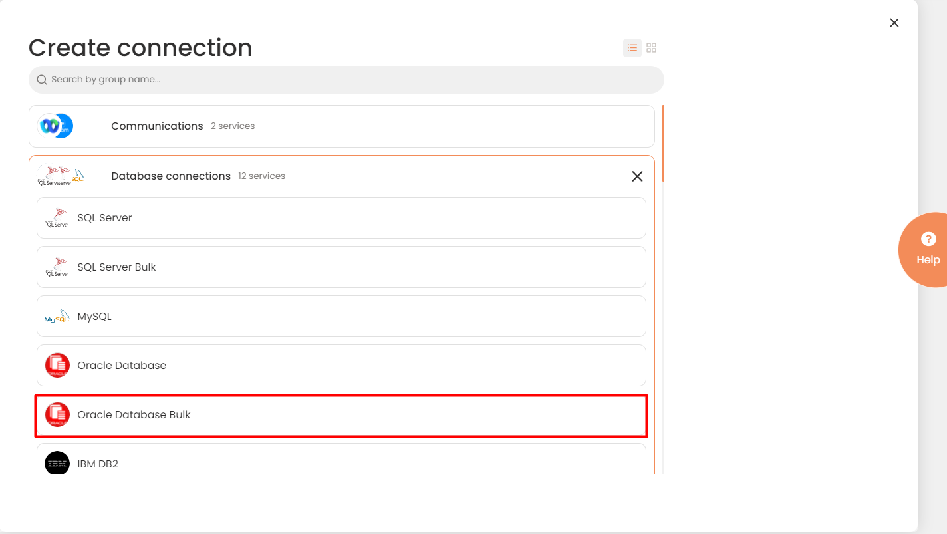Click the orange list scrollbar
Screen dimensions: 947x534
pyautogui.click(x=664, y=143)
